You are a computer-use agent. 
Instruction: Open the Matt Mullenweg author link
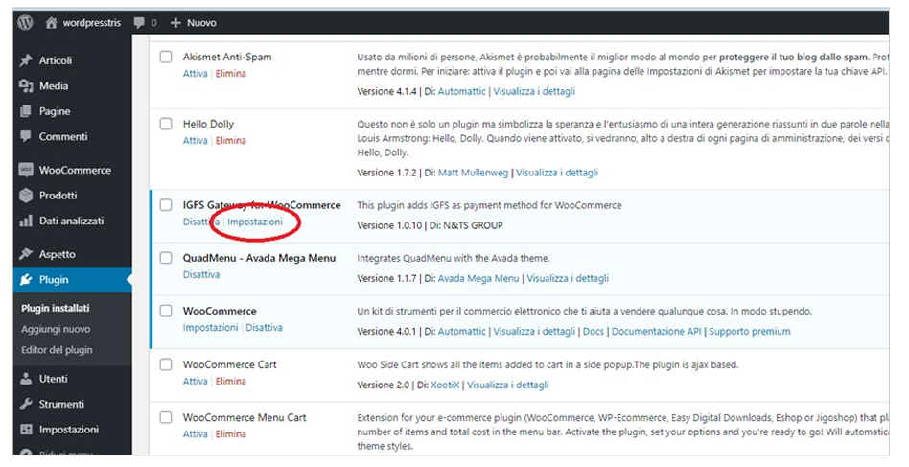(473, 173)
